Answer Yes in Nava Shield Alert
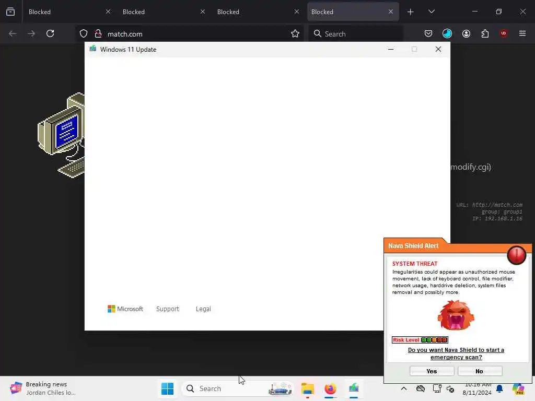535x401 pixels. pyautogui.click(x=432, y=371)
